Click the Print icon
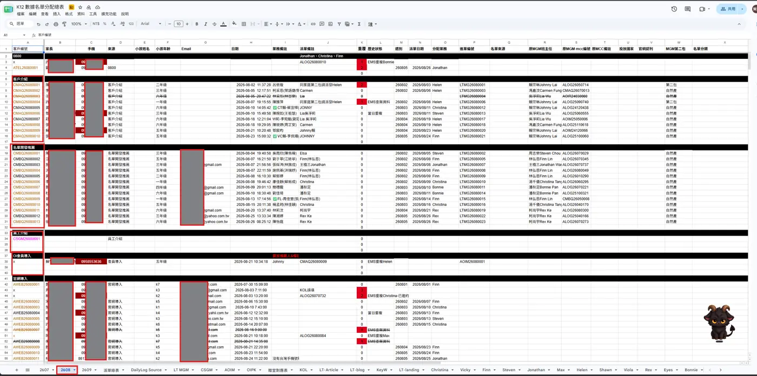Screen dimensions: 757x376 [56, 24]
